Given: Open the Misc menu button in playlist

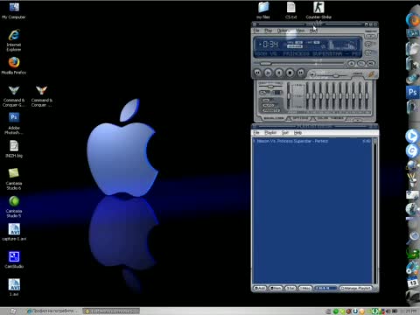Looking at the screenshot, I should (x=305, y=288).
